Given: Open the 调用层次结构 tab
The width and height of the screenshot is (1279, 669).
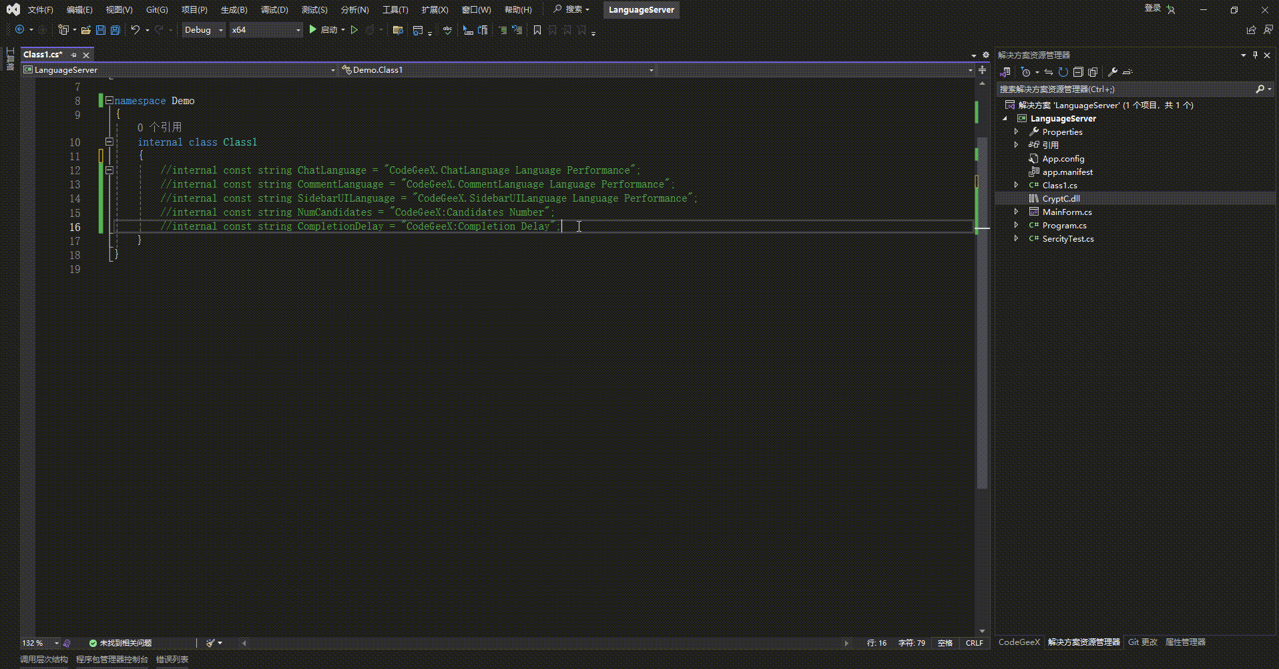Looking at the screenshot, I should click(x=44, y=660).
